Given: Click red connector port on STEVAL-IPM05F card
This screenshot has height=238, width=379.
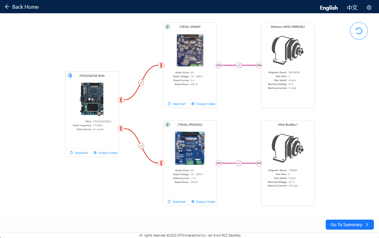Looking at the screenshot, I should click(x=161, y=65).
